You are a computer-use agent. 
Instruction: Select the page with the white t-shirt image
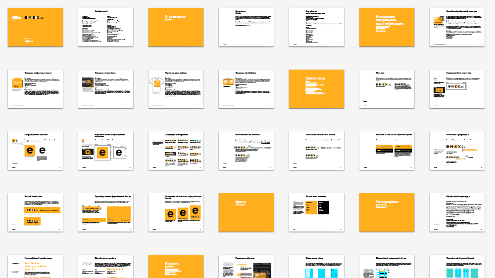point(176,89)
